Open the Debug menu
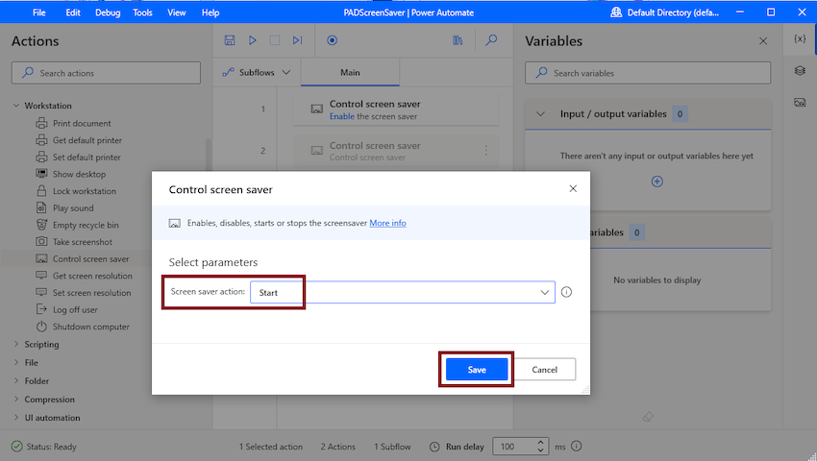The image size is (817, 461). pyautogui.click(x=108, y=12)
